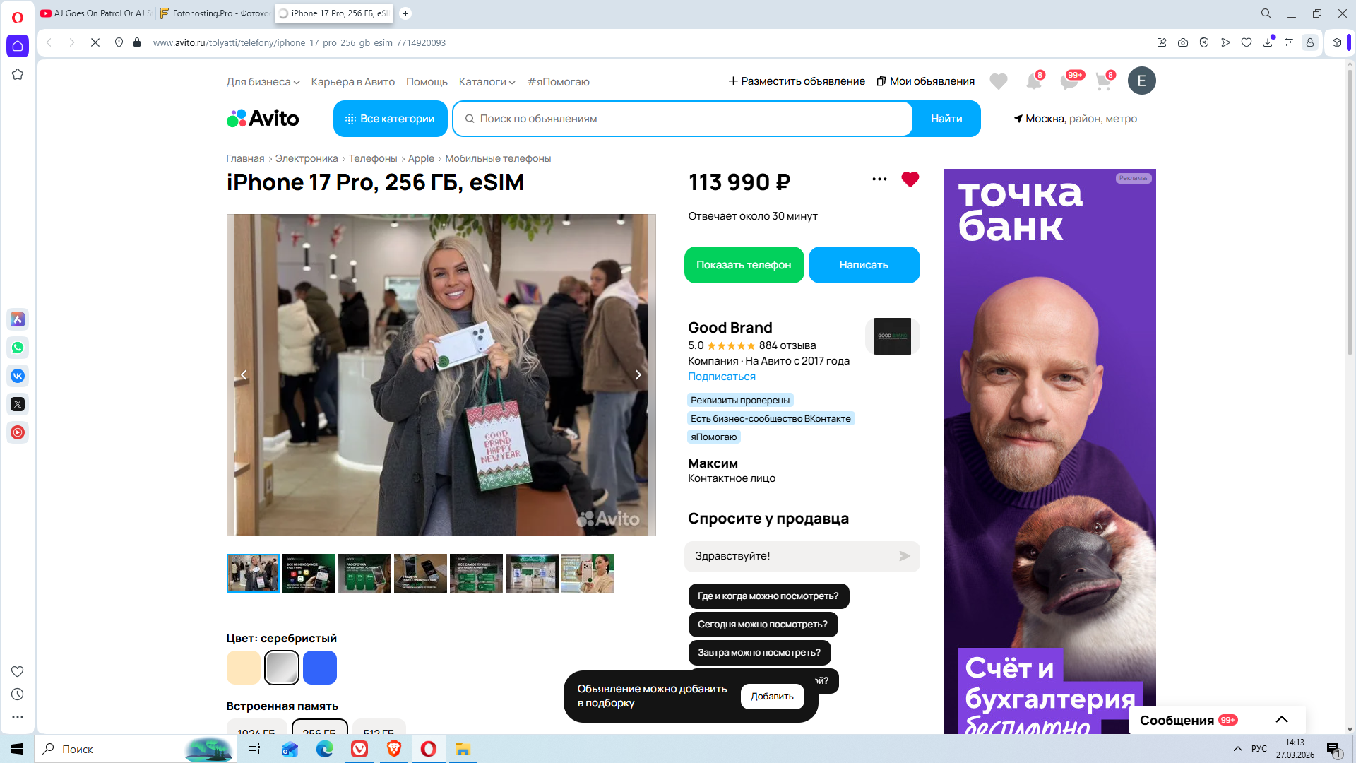The height and width of the screenshot is (763, 1356).
Task: Click the Подписаться link
Action: pyautogui.click(x=721, y=377)
